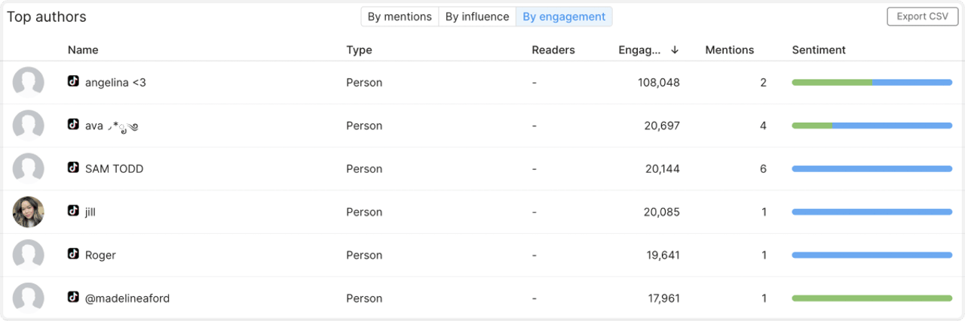Click Roger's blue sentiment bar
The width and height of the screenshot is (965, 321).
click(872, 256)
